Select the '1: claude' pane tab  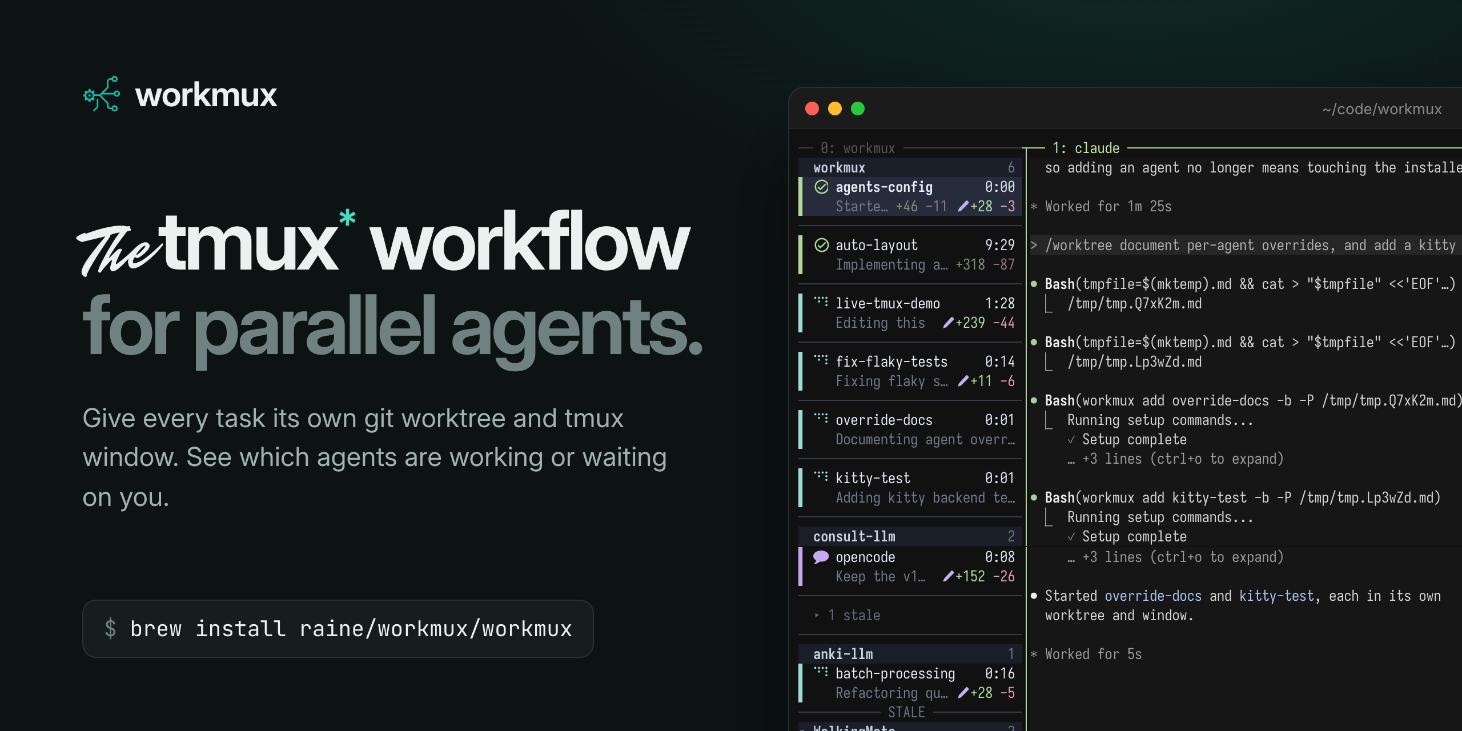point(1086,148)
